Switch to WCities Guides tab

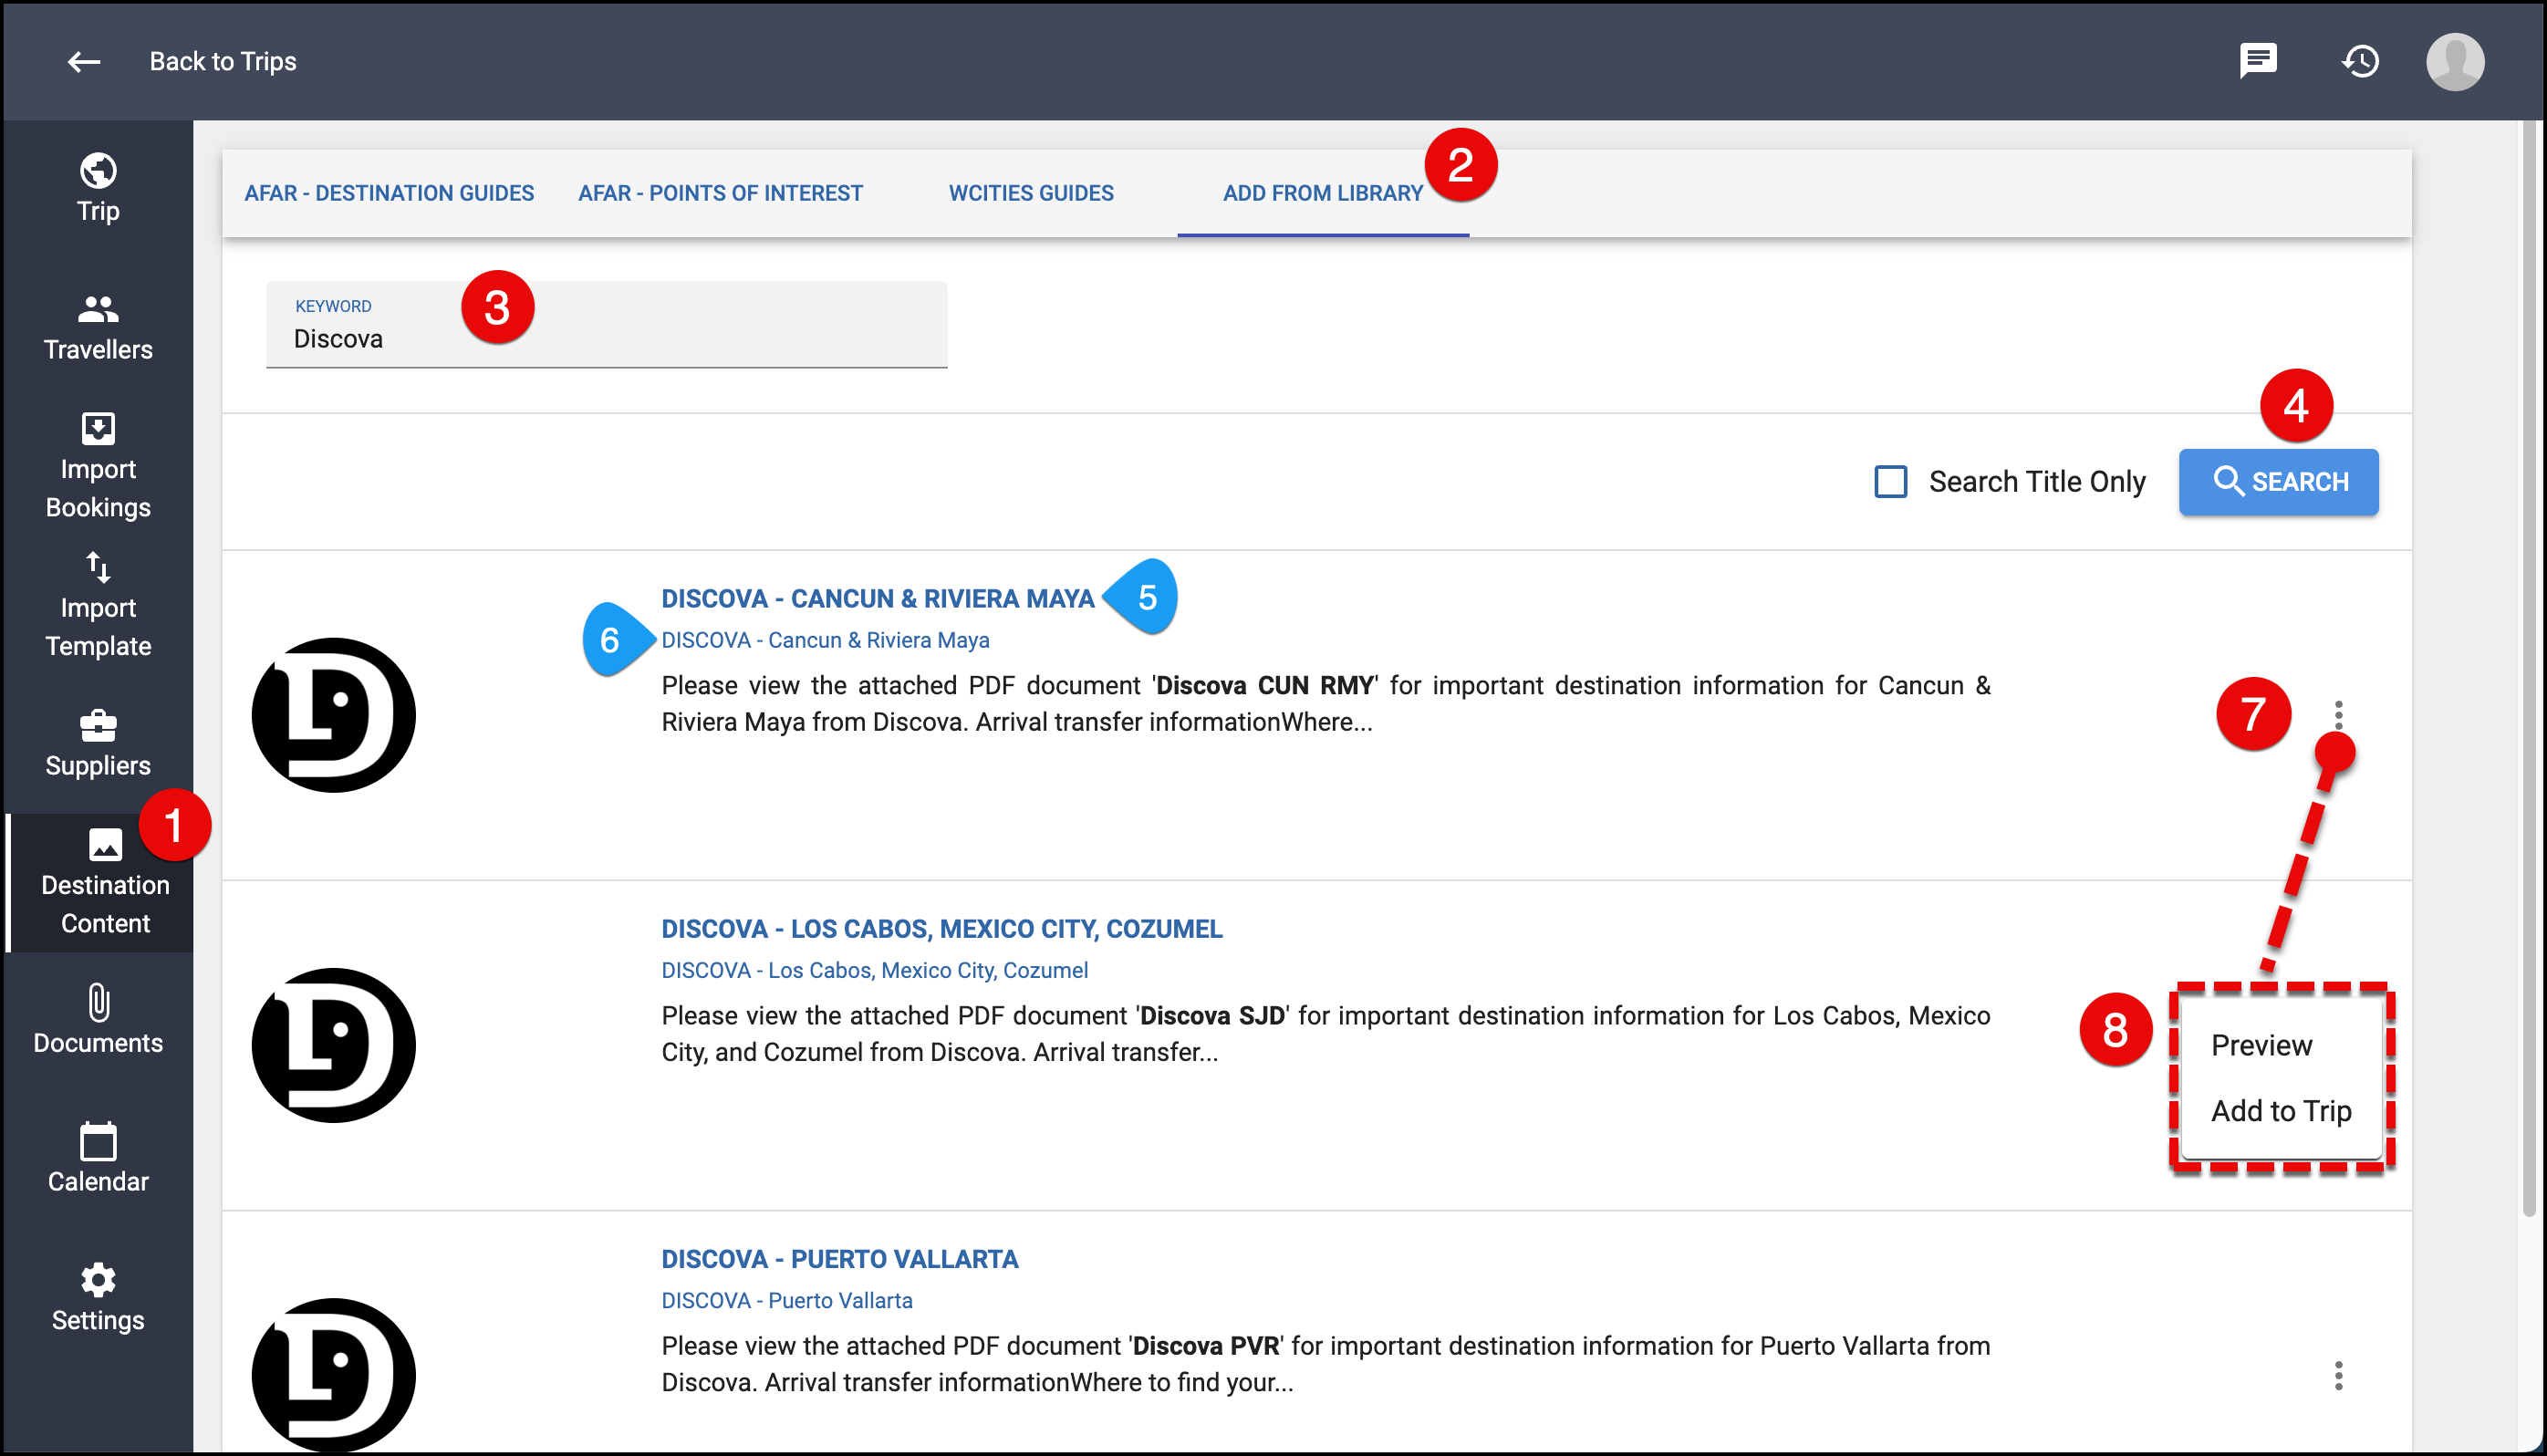point(1031,193)
